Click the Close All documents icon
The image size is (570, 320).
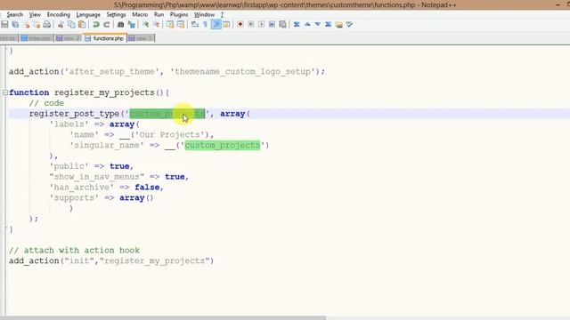37,24
